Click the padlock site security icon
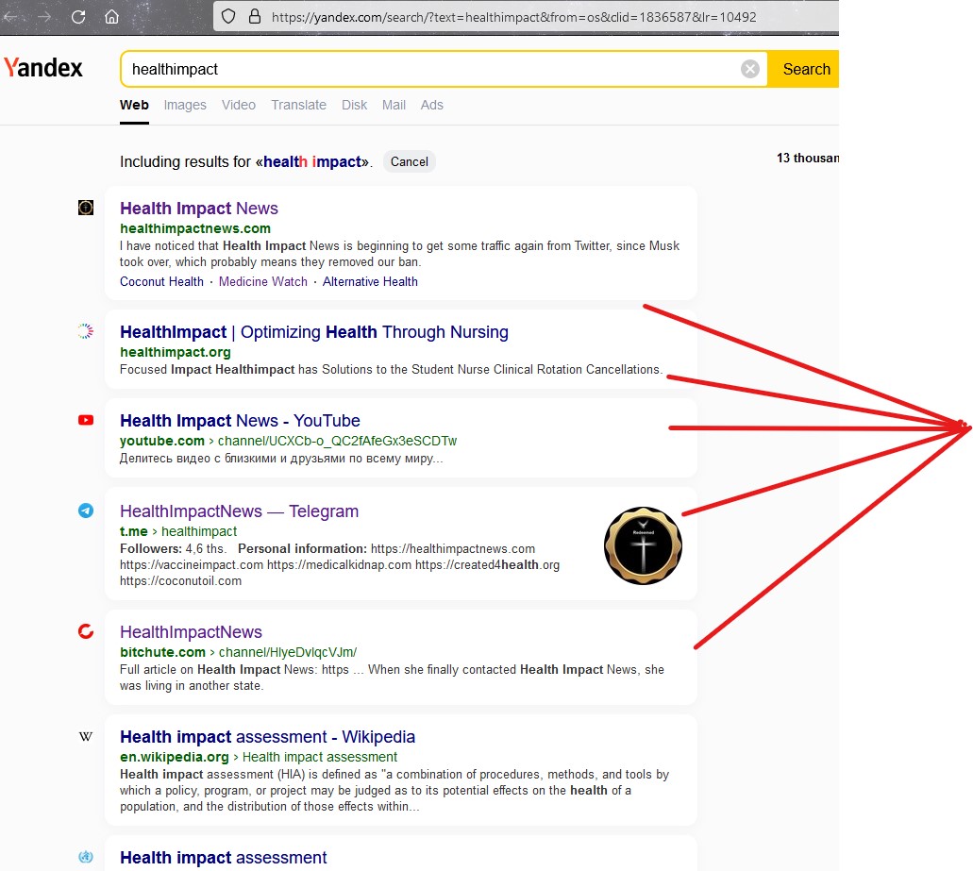The image size is (973, 871). 253,17
